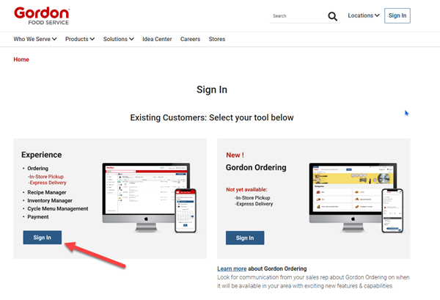
Task: Click the Ordering list item
Action: (x=37, y=169)
